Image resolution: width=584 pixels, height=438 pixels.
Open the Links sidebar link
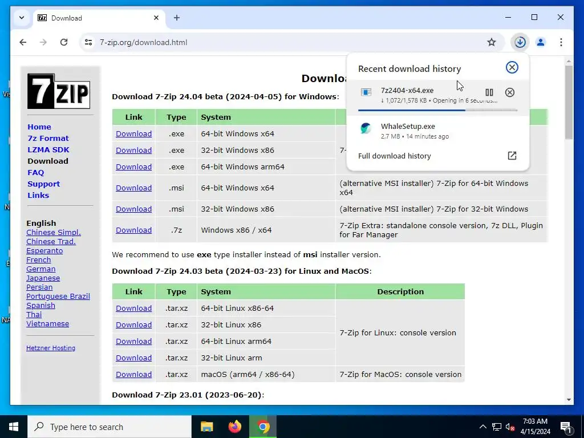(38, 195)
